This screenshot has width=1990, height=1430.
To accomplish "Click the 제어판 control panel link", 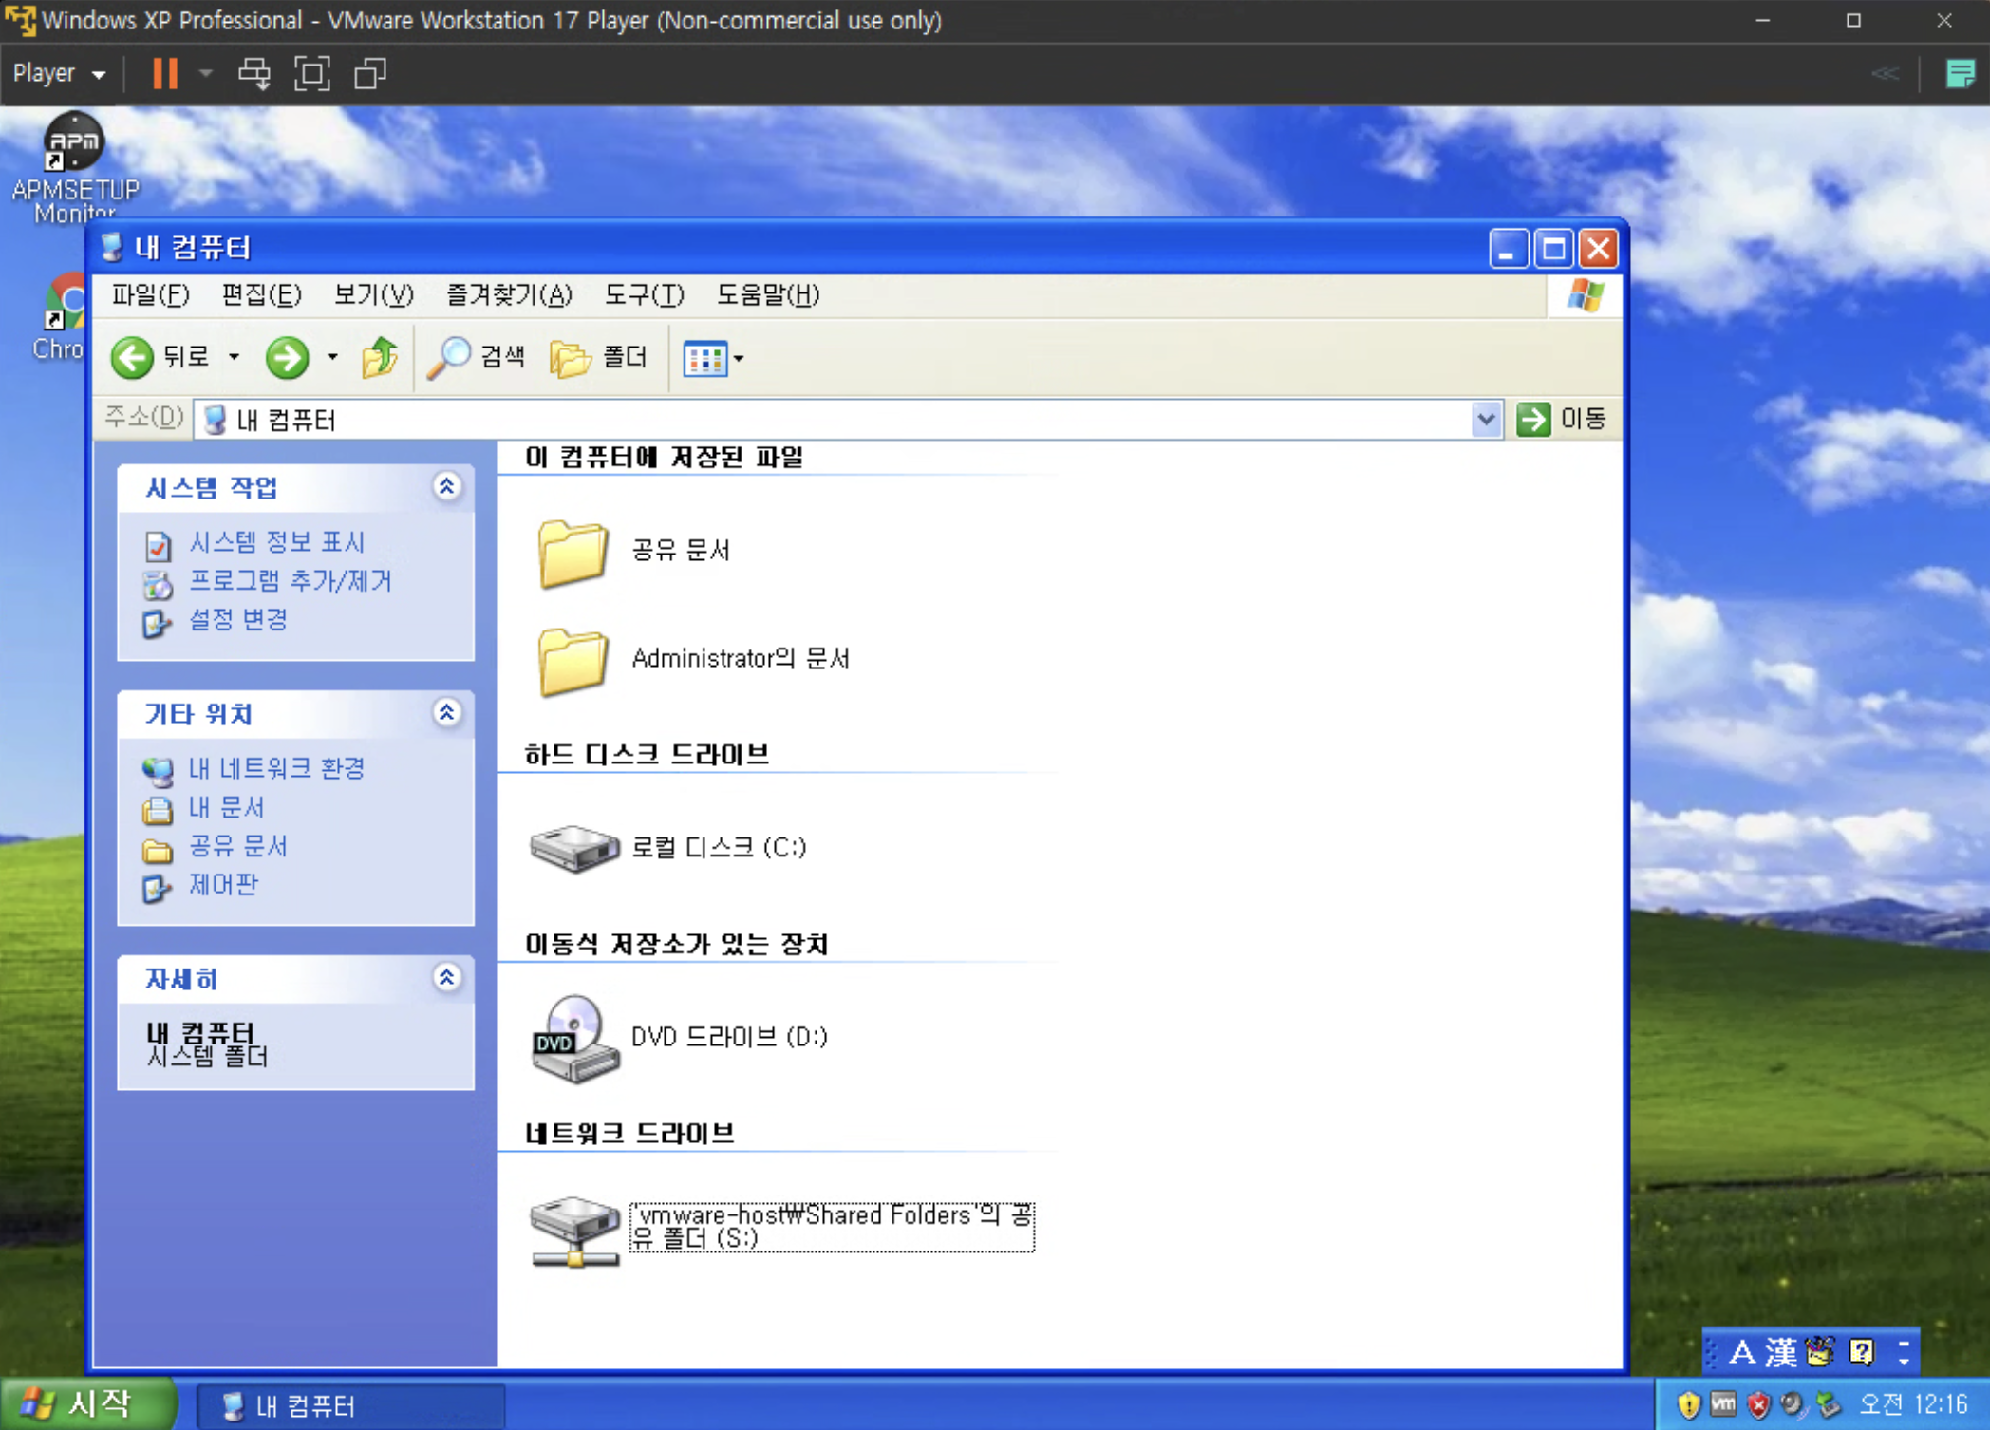I will [223, 885].
